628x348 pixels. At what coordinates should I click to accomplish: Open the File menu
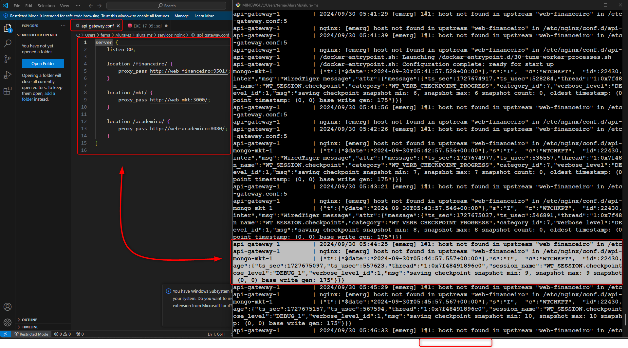tap(17, 6)
